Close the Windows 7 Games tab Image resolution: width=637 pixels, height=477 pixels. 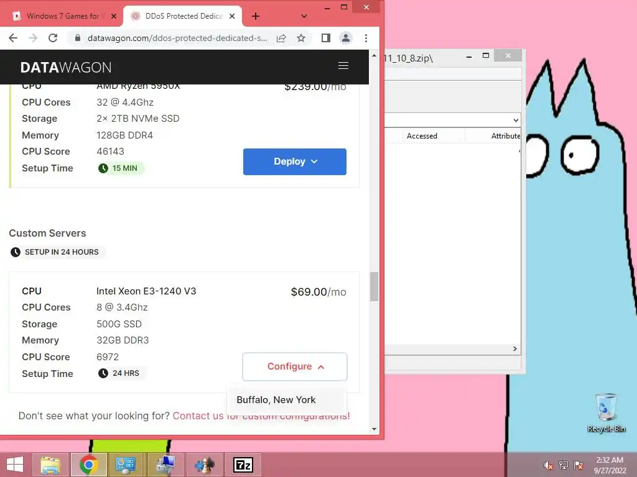click(x=114, y=16)
